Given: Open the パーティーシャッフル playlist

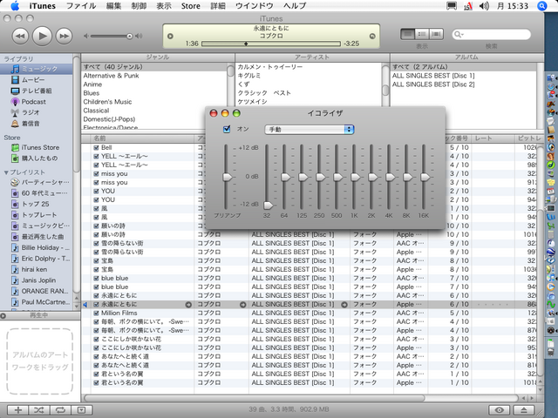Looking at the screenshot, I should (36, 182).
